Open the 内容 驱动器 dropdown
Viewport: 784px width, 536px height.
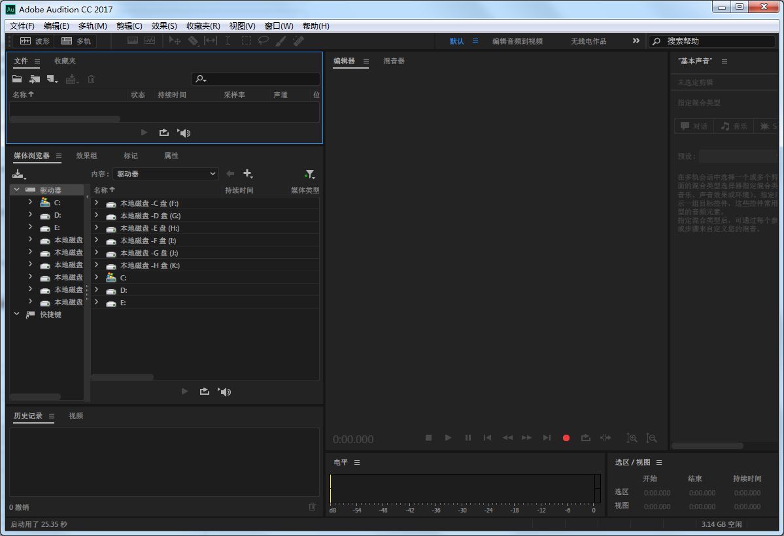click(165, 174)
